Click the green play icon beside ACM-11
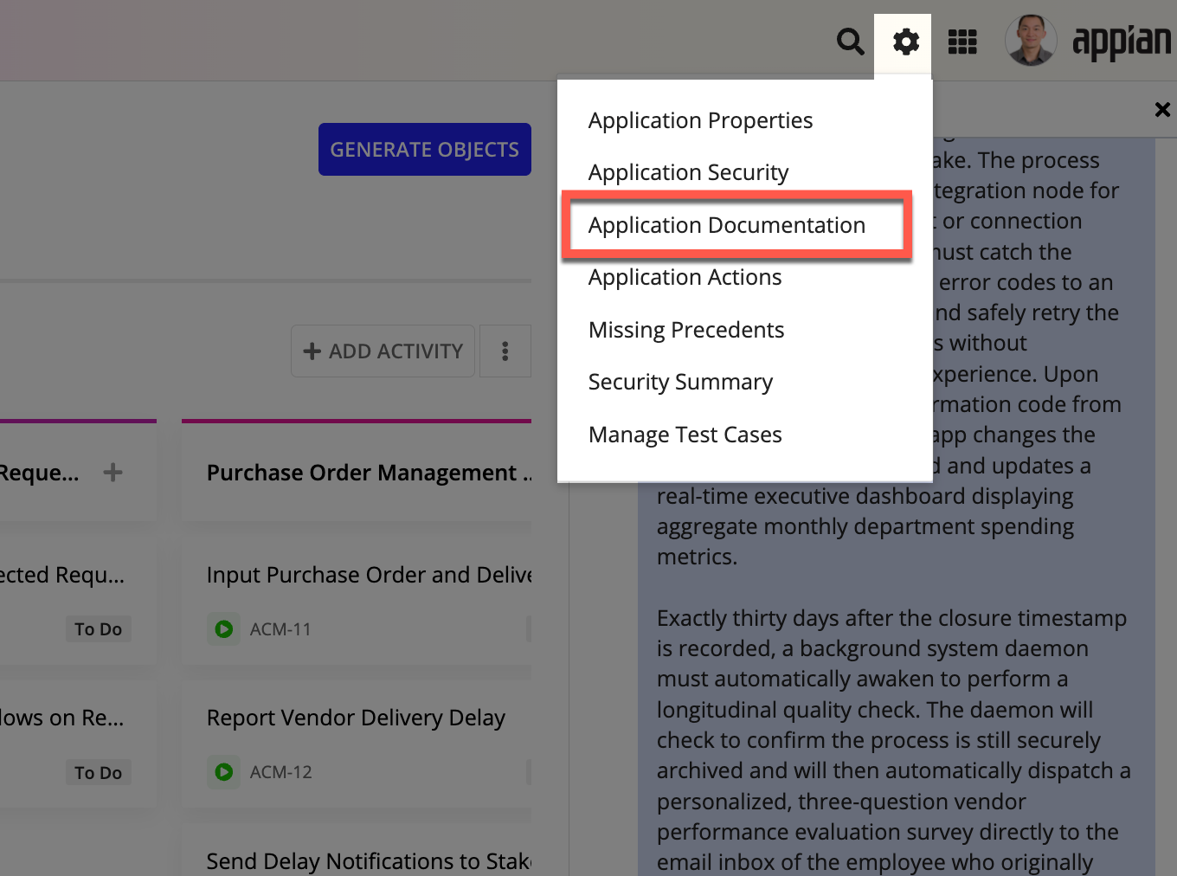Image resolution: width=1177 pixels, height=876 pixels. pos(224,629)
